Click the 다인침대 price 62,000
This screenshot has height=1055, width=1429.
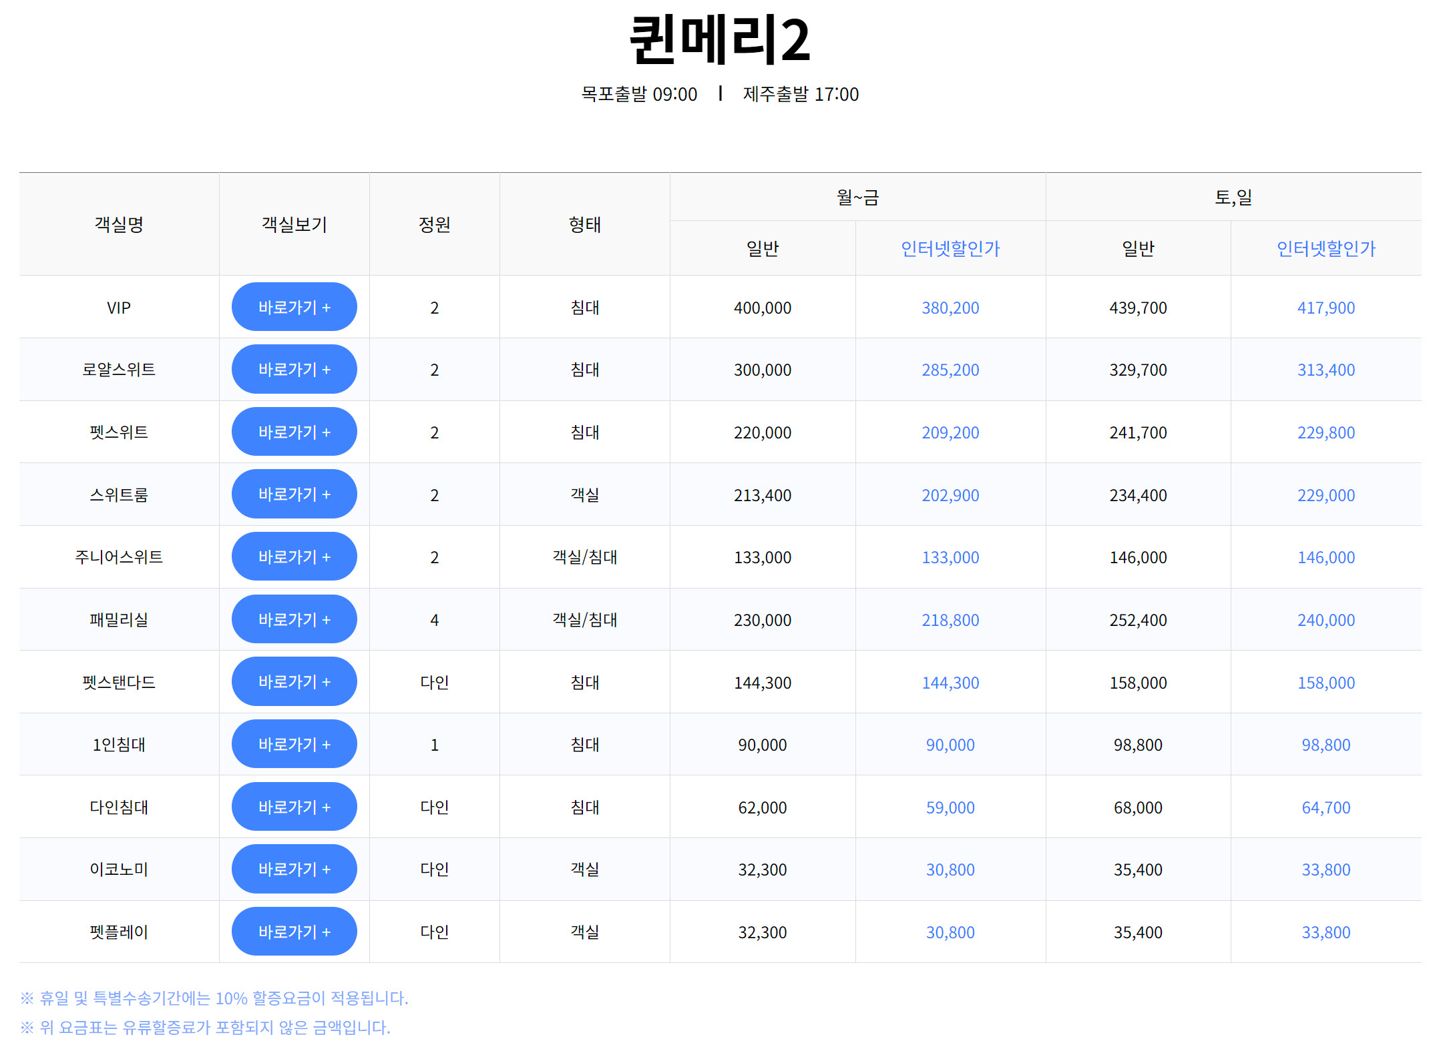coord(763,807)
